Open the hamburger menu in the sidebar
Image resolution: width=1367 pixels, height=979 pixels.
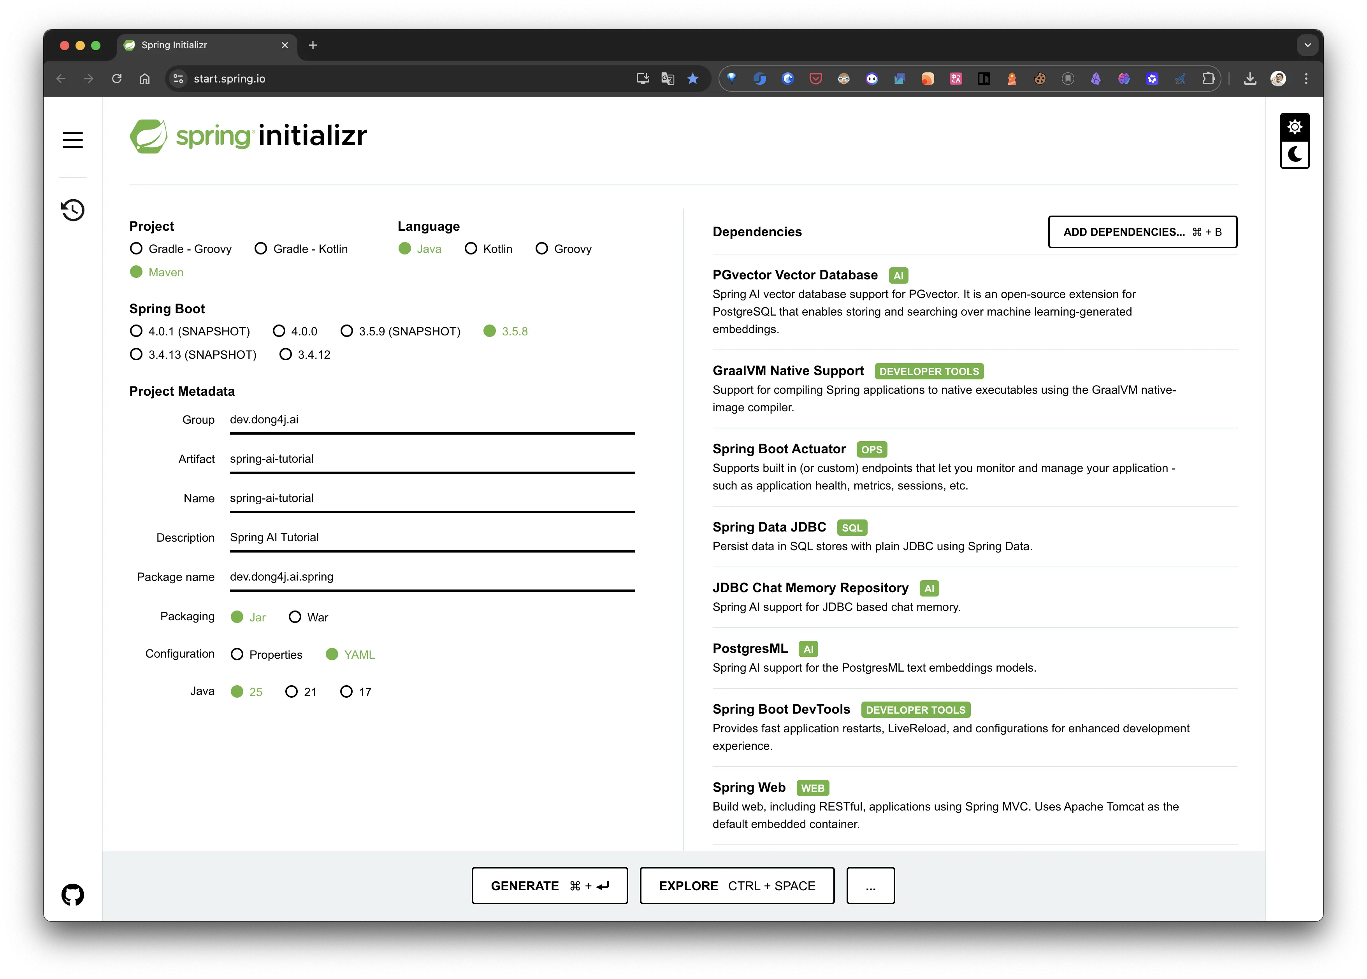click(x=72, y=140)
